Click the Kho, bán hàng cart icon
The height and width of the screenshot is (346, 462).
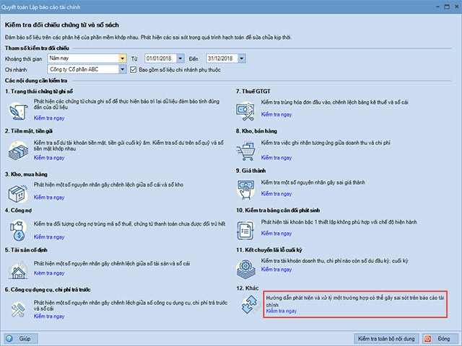248,150
